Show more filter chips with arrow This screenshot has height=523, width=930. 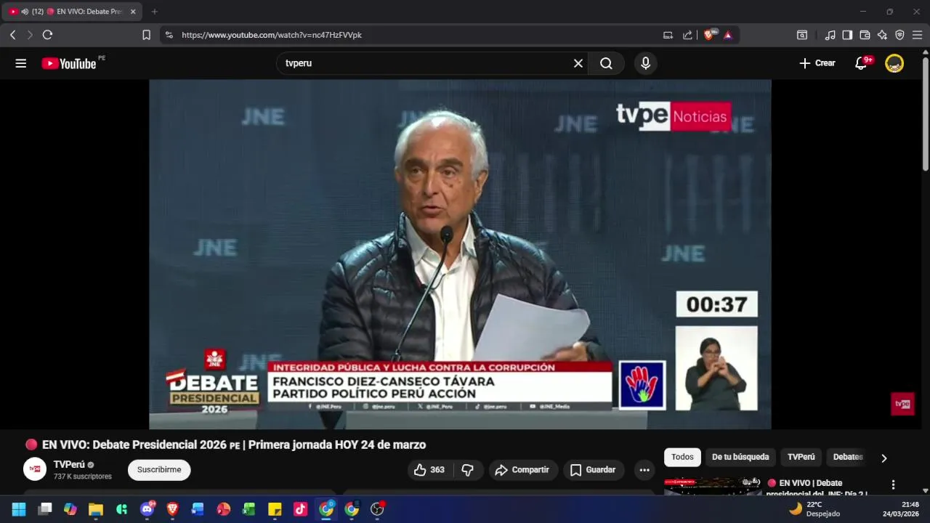(883, 458)
